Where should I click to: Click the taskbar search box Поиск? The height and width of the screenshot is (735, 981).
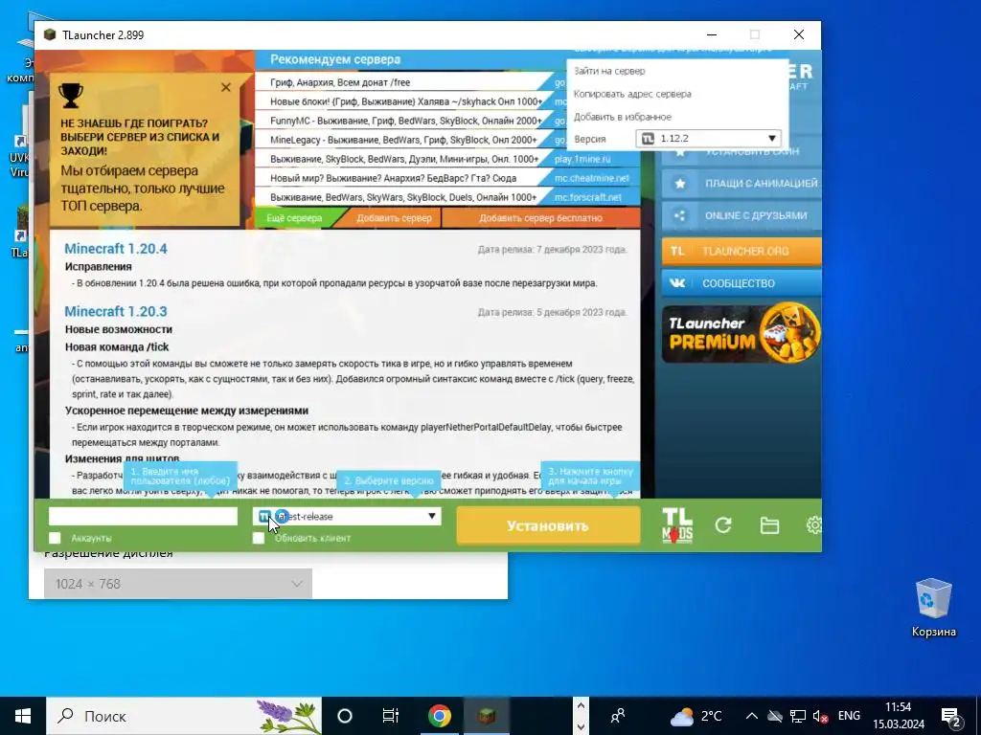tap(184, 716)
